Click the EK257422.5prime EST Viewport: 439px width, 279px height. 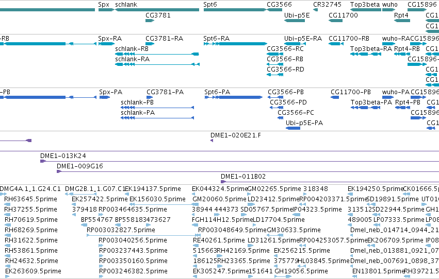pyautogui.click(x=74, y=204)
